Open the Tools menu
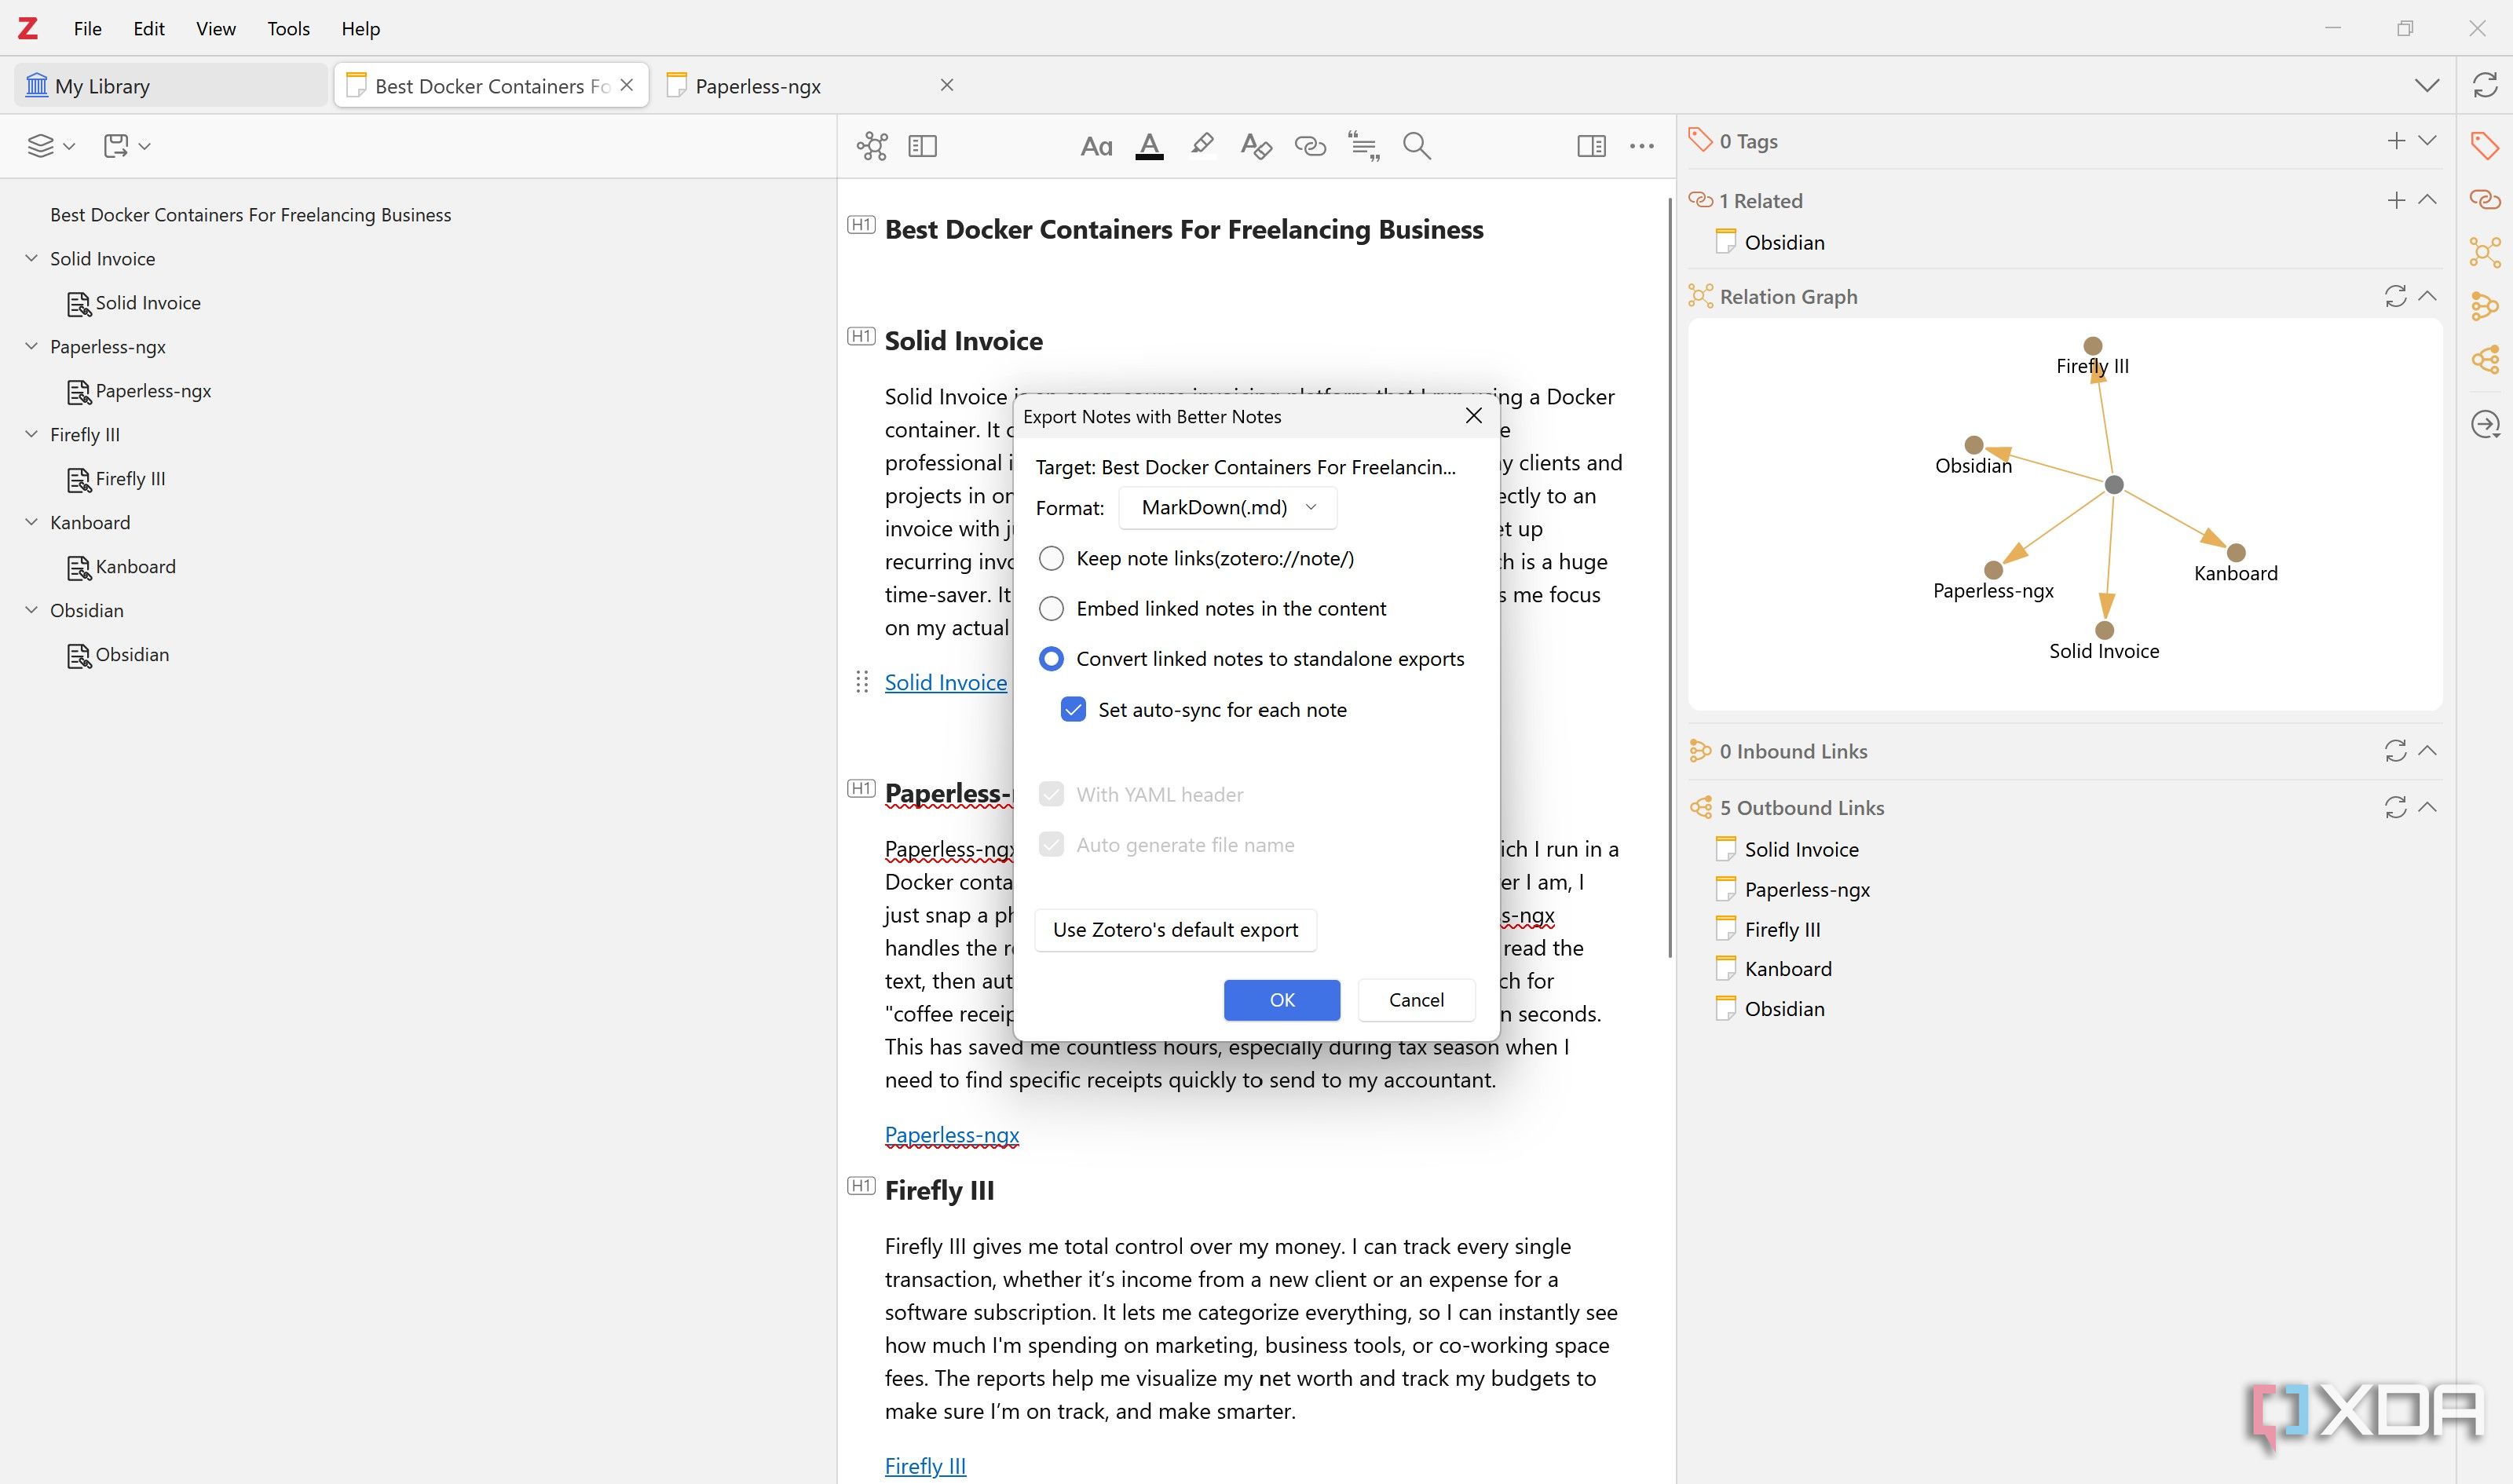Viewport: 2513px width, 1484px height. click(x=288, y=28)
